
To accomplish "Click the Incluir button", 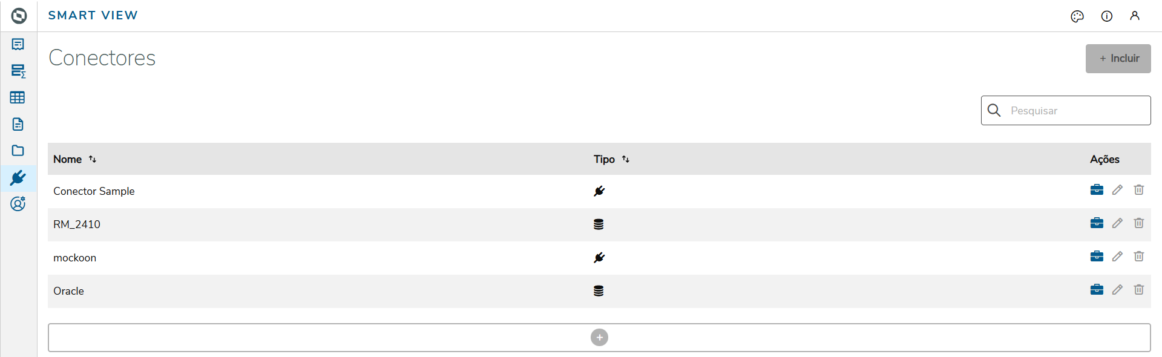I will point(1118,59).
